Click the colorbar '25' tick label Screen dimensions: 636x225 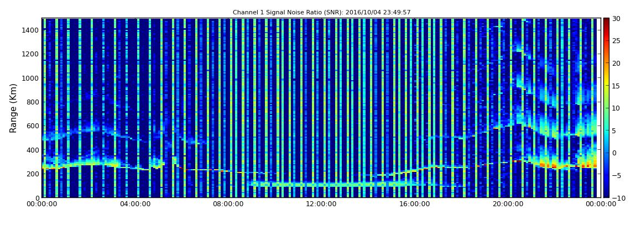click(617, 41)
